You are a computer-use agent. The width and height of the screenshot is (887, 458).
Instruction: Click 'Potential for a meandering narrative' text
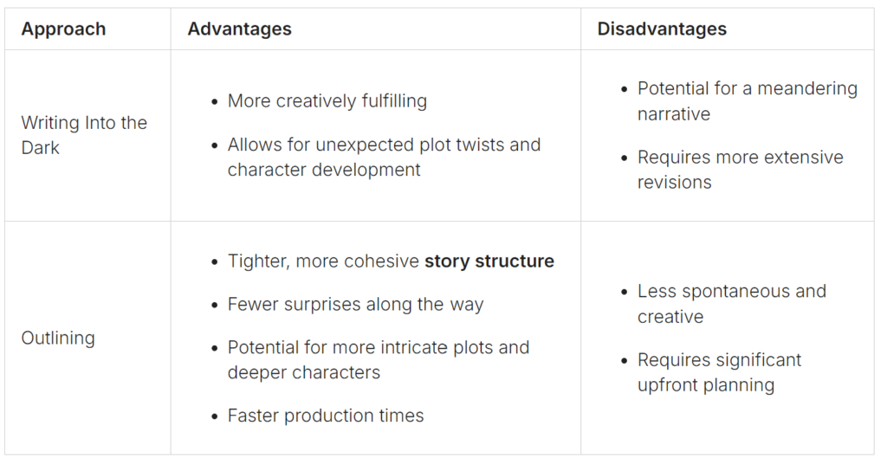pos(748,101)
